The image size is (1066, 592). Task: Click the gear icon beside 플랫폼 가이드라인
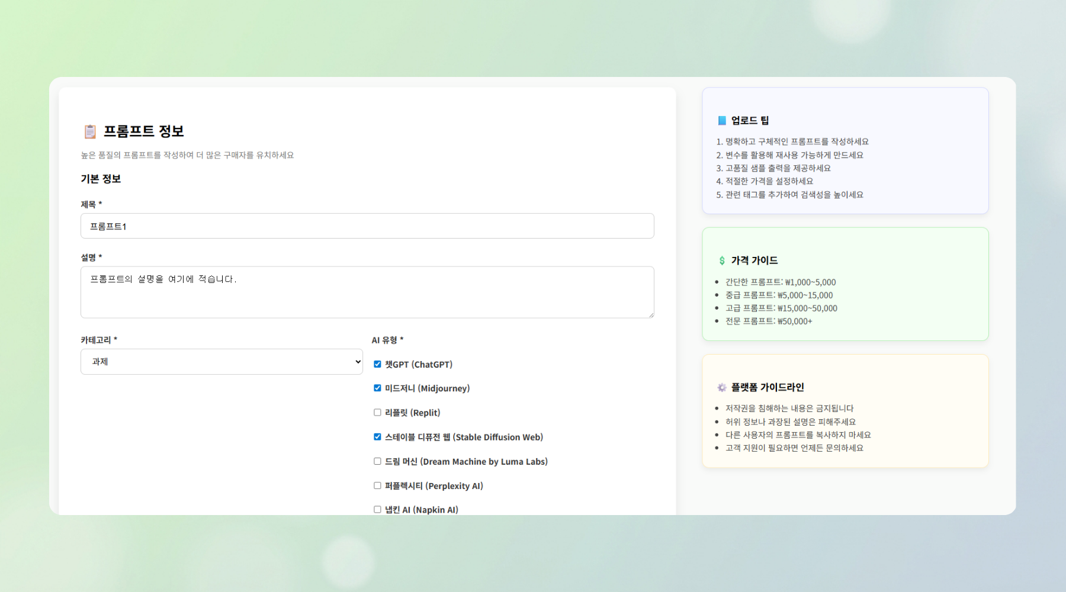click(722, 387)
